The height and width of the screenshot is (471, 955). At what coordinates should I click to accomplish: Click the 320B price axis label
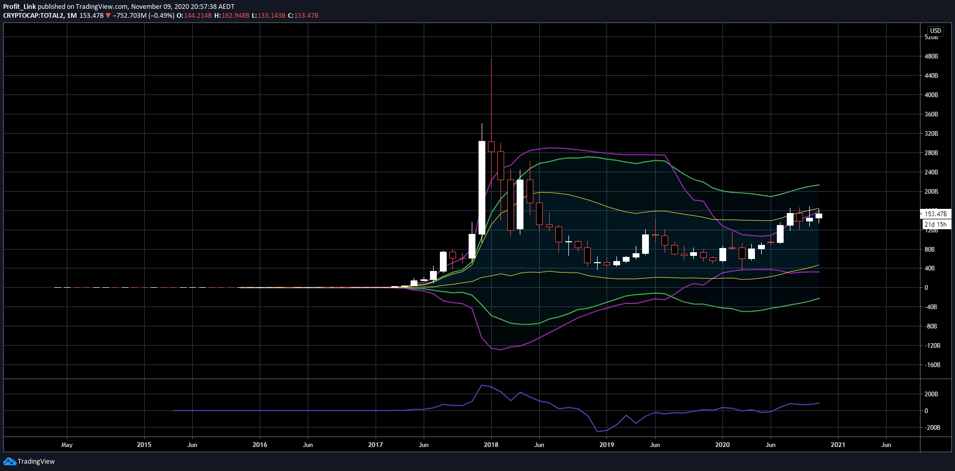(931, 134)
